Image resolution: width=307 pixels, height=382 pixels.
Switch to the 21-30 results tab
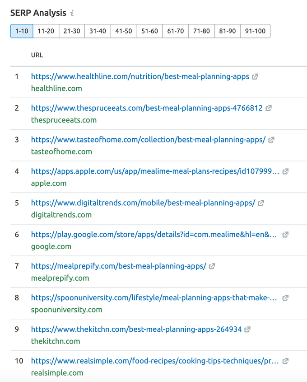tap(72, 31)
